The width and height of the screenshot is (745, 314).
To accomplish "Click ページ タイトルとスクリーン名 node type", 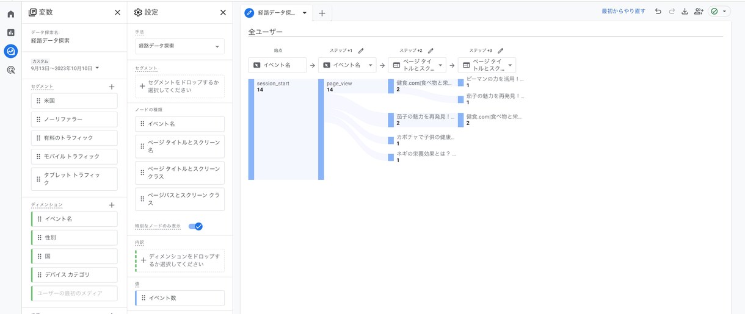I will [x=180, y=147].
